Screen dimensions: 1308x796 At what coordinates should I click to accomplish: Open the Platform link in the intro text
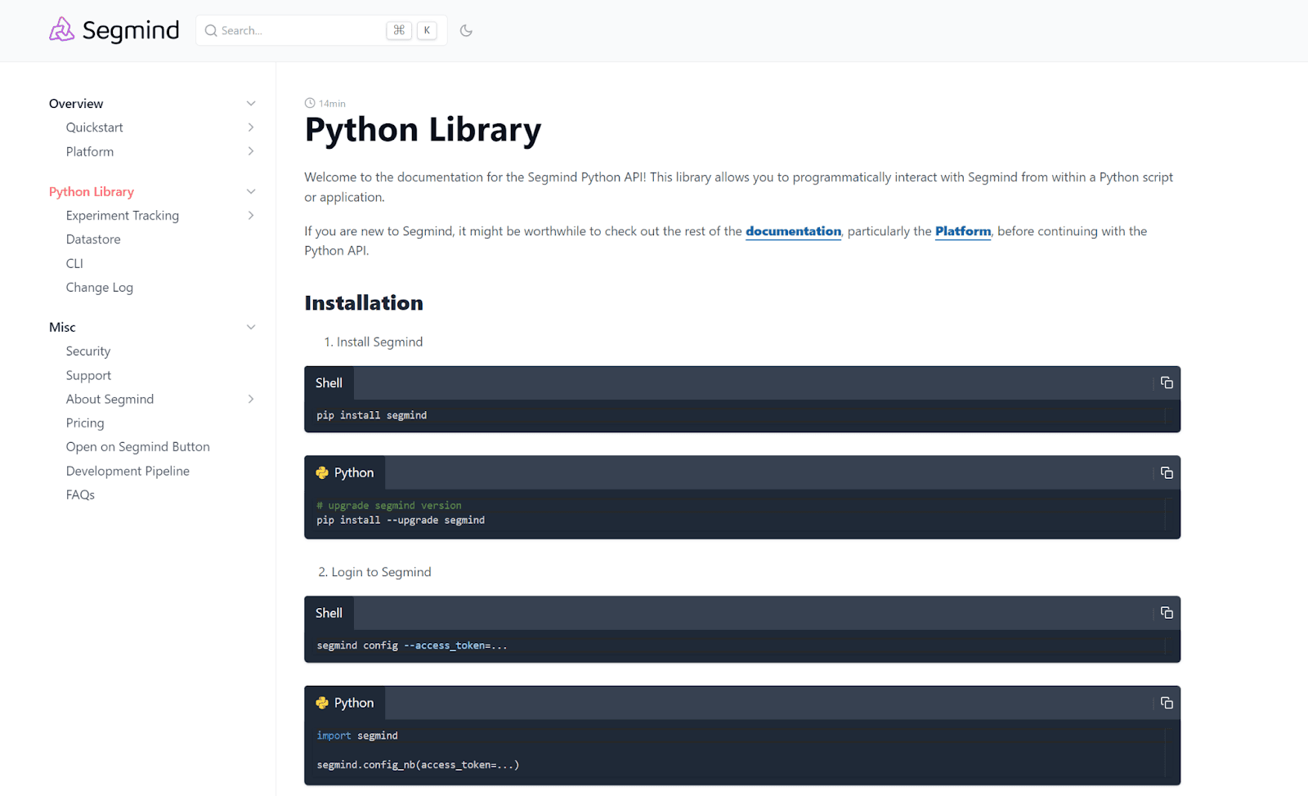pyautogui.click(x=962, y=231)
